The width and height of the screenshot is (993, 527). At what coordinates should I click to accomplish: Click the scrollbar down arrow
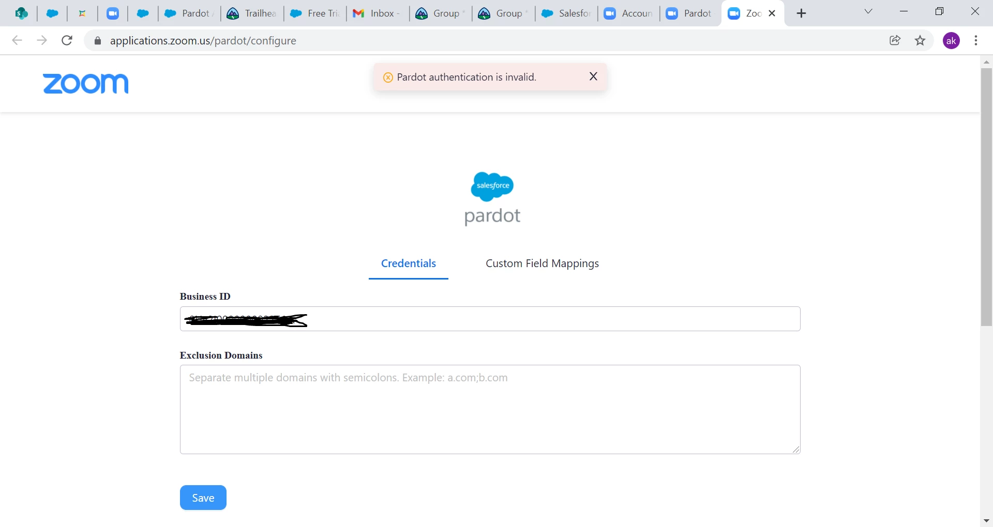[986, 521]
